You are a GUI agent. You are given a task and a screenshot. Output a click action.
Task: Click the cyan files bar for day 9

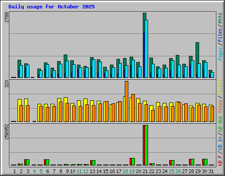coord(67,69)
